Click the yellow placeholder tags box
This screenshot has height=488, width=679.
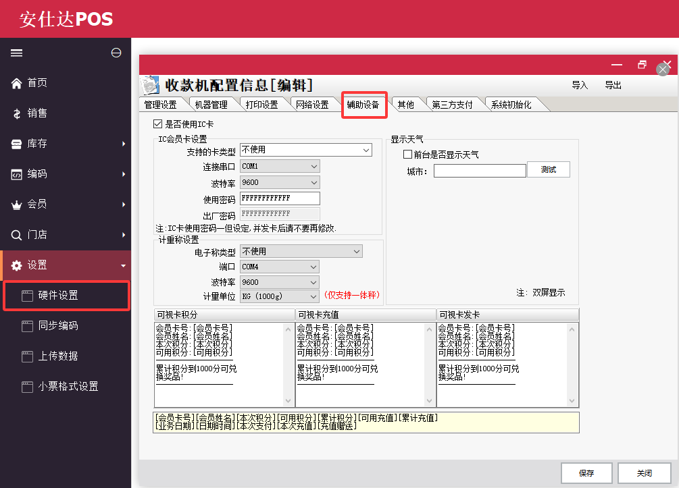coord(366,423)
